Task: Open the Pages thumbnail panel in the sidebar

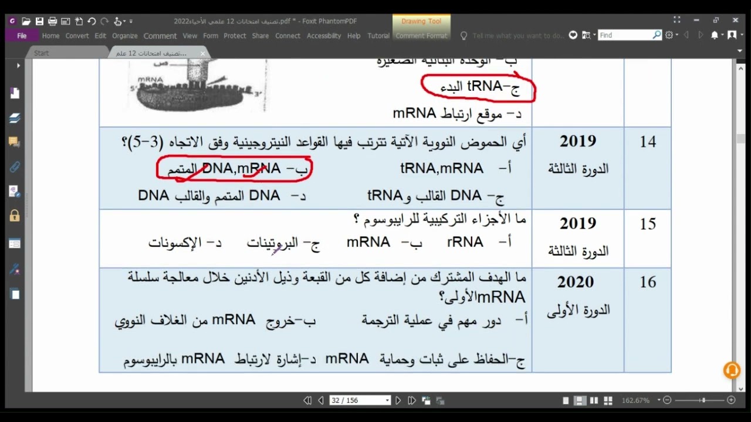Action: 15,294
